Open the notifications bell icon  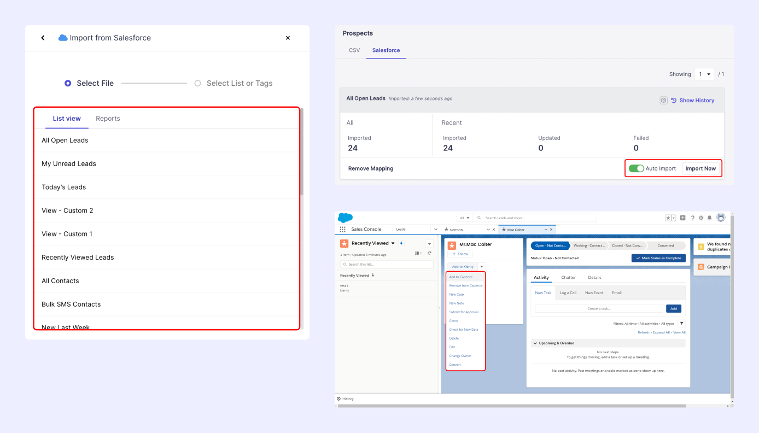(709, 218)
